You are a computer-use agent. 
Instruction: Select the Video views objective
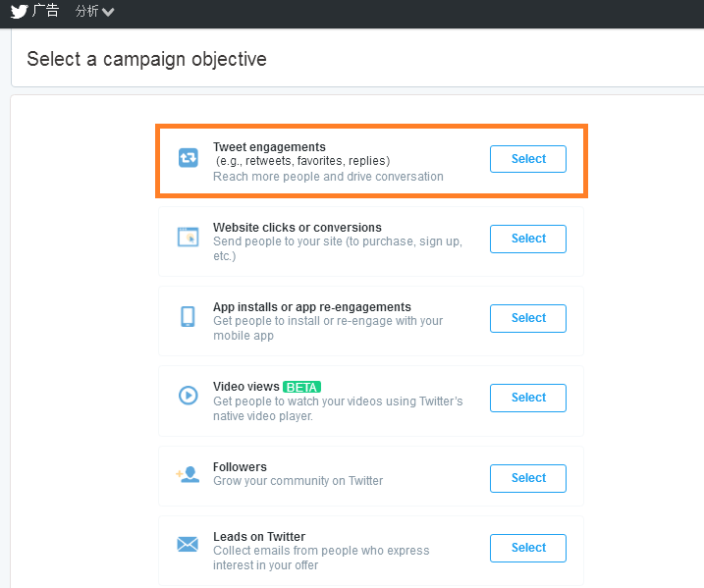[528, 398]
